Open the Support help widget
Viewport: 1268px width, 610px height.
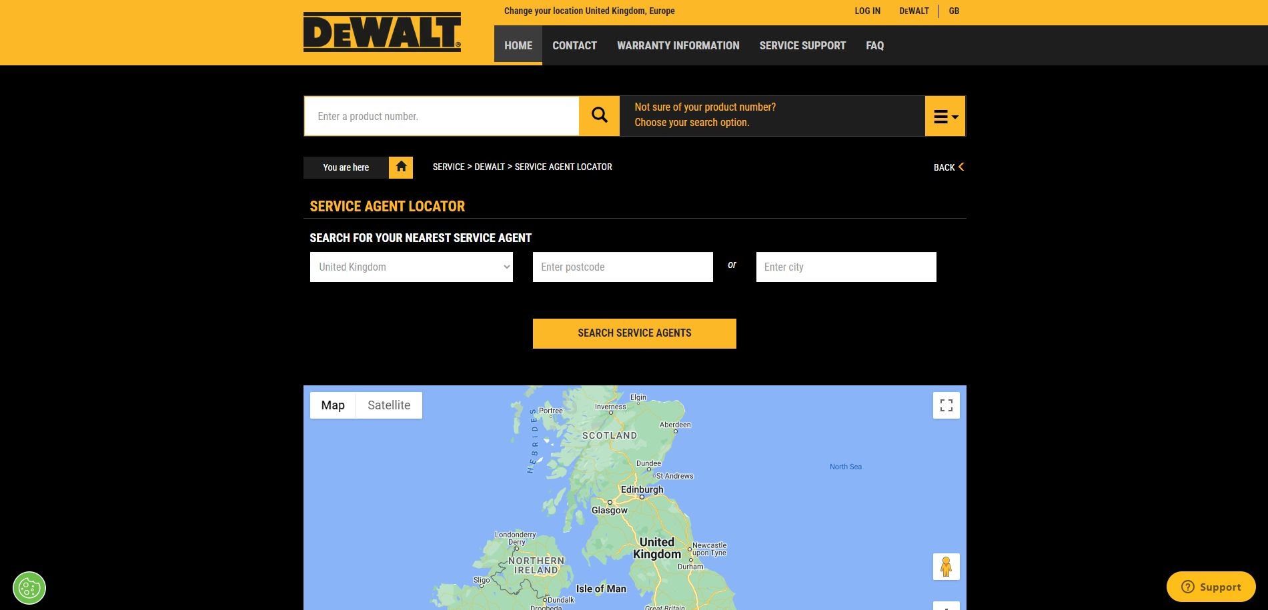[1211, 587]
